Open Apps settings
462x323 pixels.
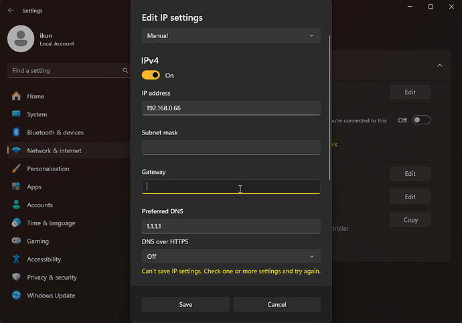coord(69,187)
